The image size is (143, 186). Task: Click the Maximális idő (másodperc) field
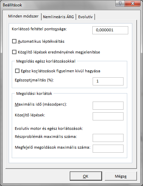pos(108,106)
